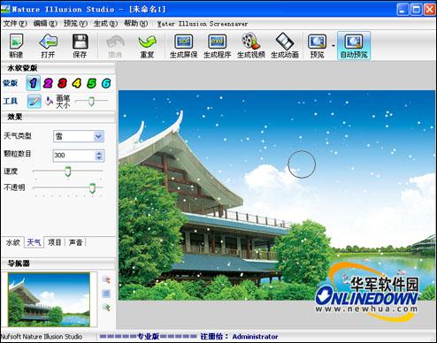Viewport: 437px width, 343px height.
Task: Click the application icon in title bar
Action: (x=6, y=9)
